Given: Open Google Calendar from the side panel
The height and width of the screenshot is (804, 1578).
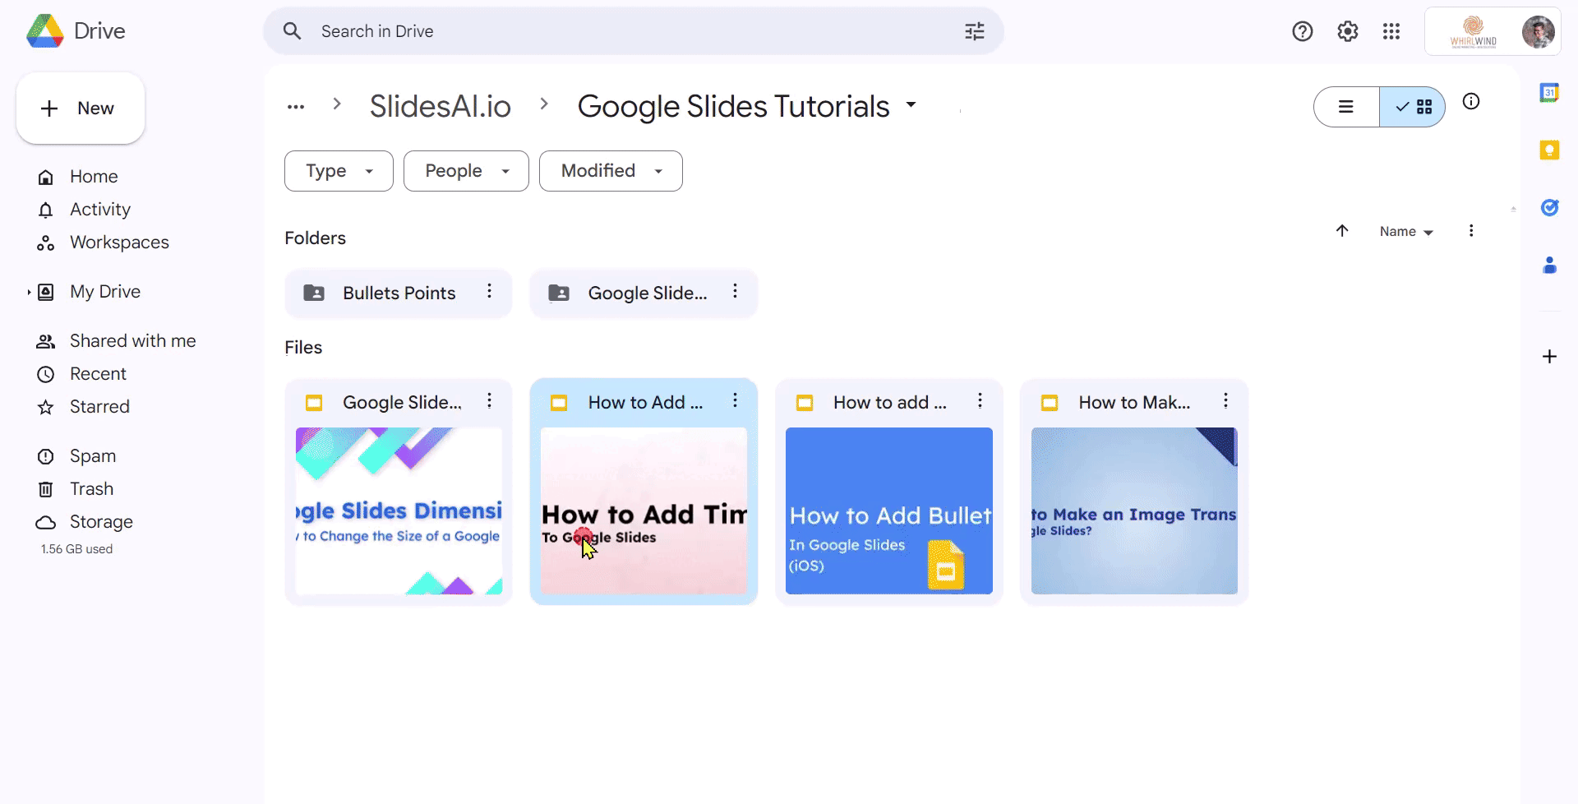Looking at the screenshot, I should pos(1551,92).
